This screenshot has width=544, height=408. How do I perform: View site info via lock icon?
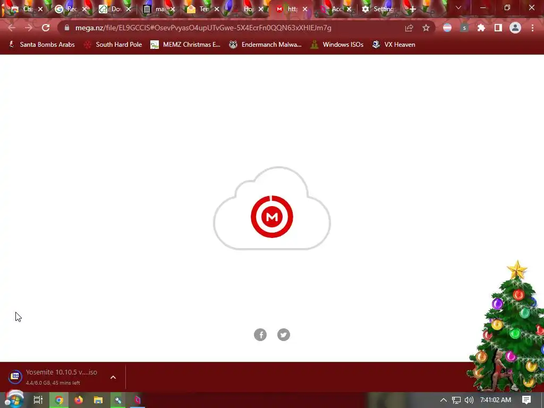pyautogui.click(x=67, y=28)
